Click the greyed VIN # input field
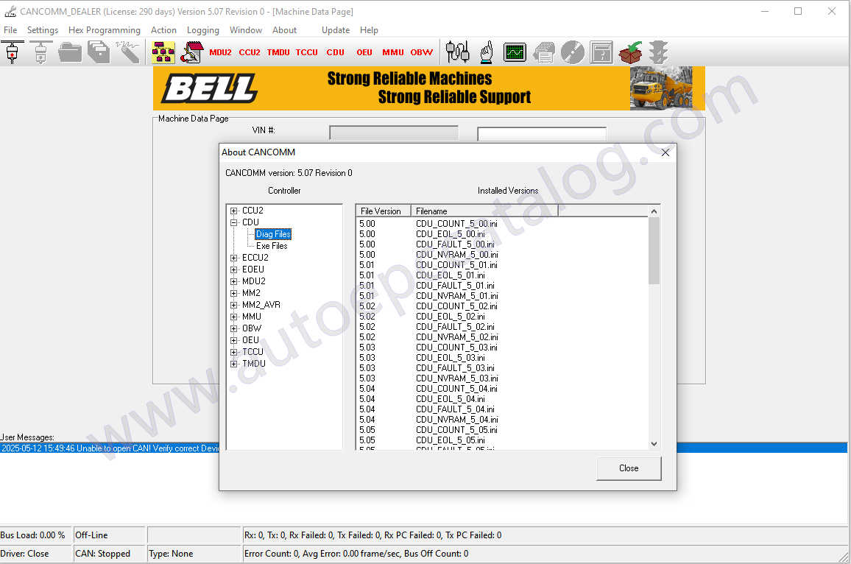Screen dimensions: 851x564 point(394,133)
